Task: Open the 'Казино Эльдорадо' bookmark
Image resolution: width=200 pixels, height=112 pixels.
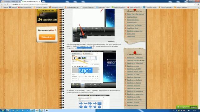Action: pyautogui.click(x=166, y=7)
